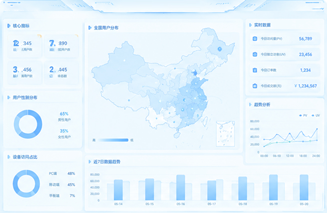Click the 趋势分析 panel title
The image size is (327, 213).
pyautogui.click(x=262, y=105)
